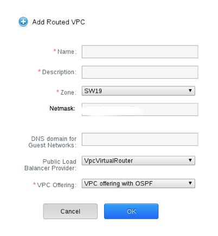218x236 pixels.
Task: Click into the Description input box
Action: coord(140,72)
